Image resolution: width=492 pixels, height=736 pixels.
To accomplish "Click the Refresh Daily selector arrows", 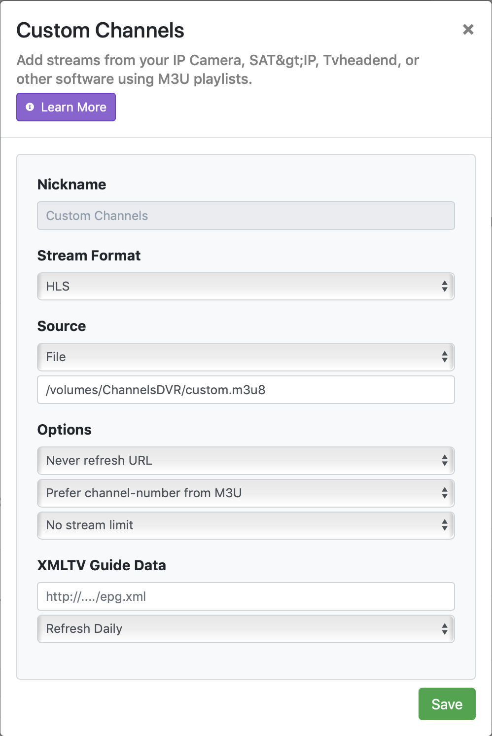I will pos(444,628).
